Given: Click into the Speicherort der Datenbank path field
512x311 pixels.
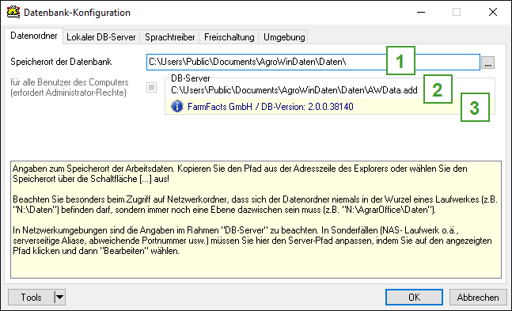Looking at the screenshot, I should tap(313, 62).
